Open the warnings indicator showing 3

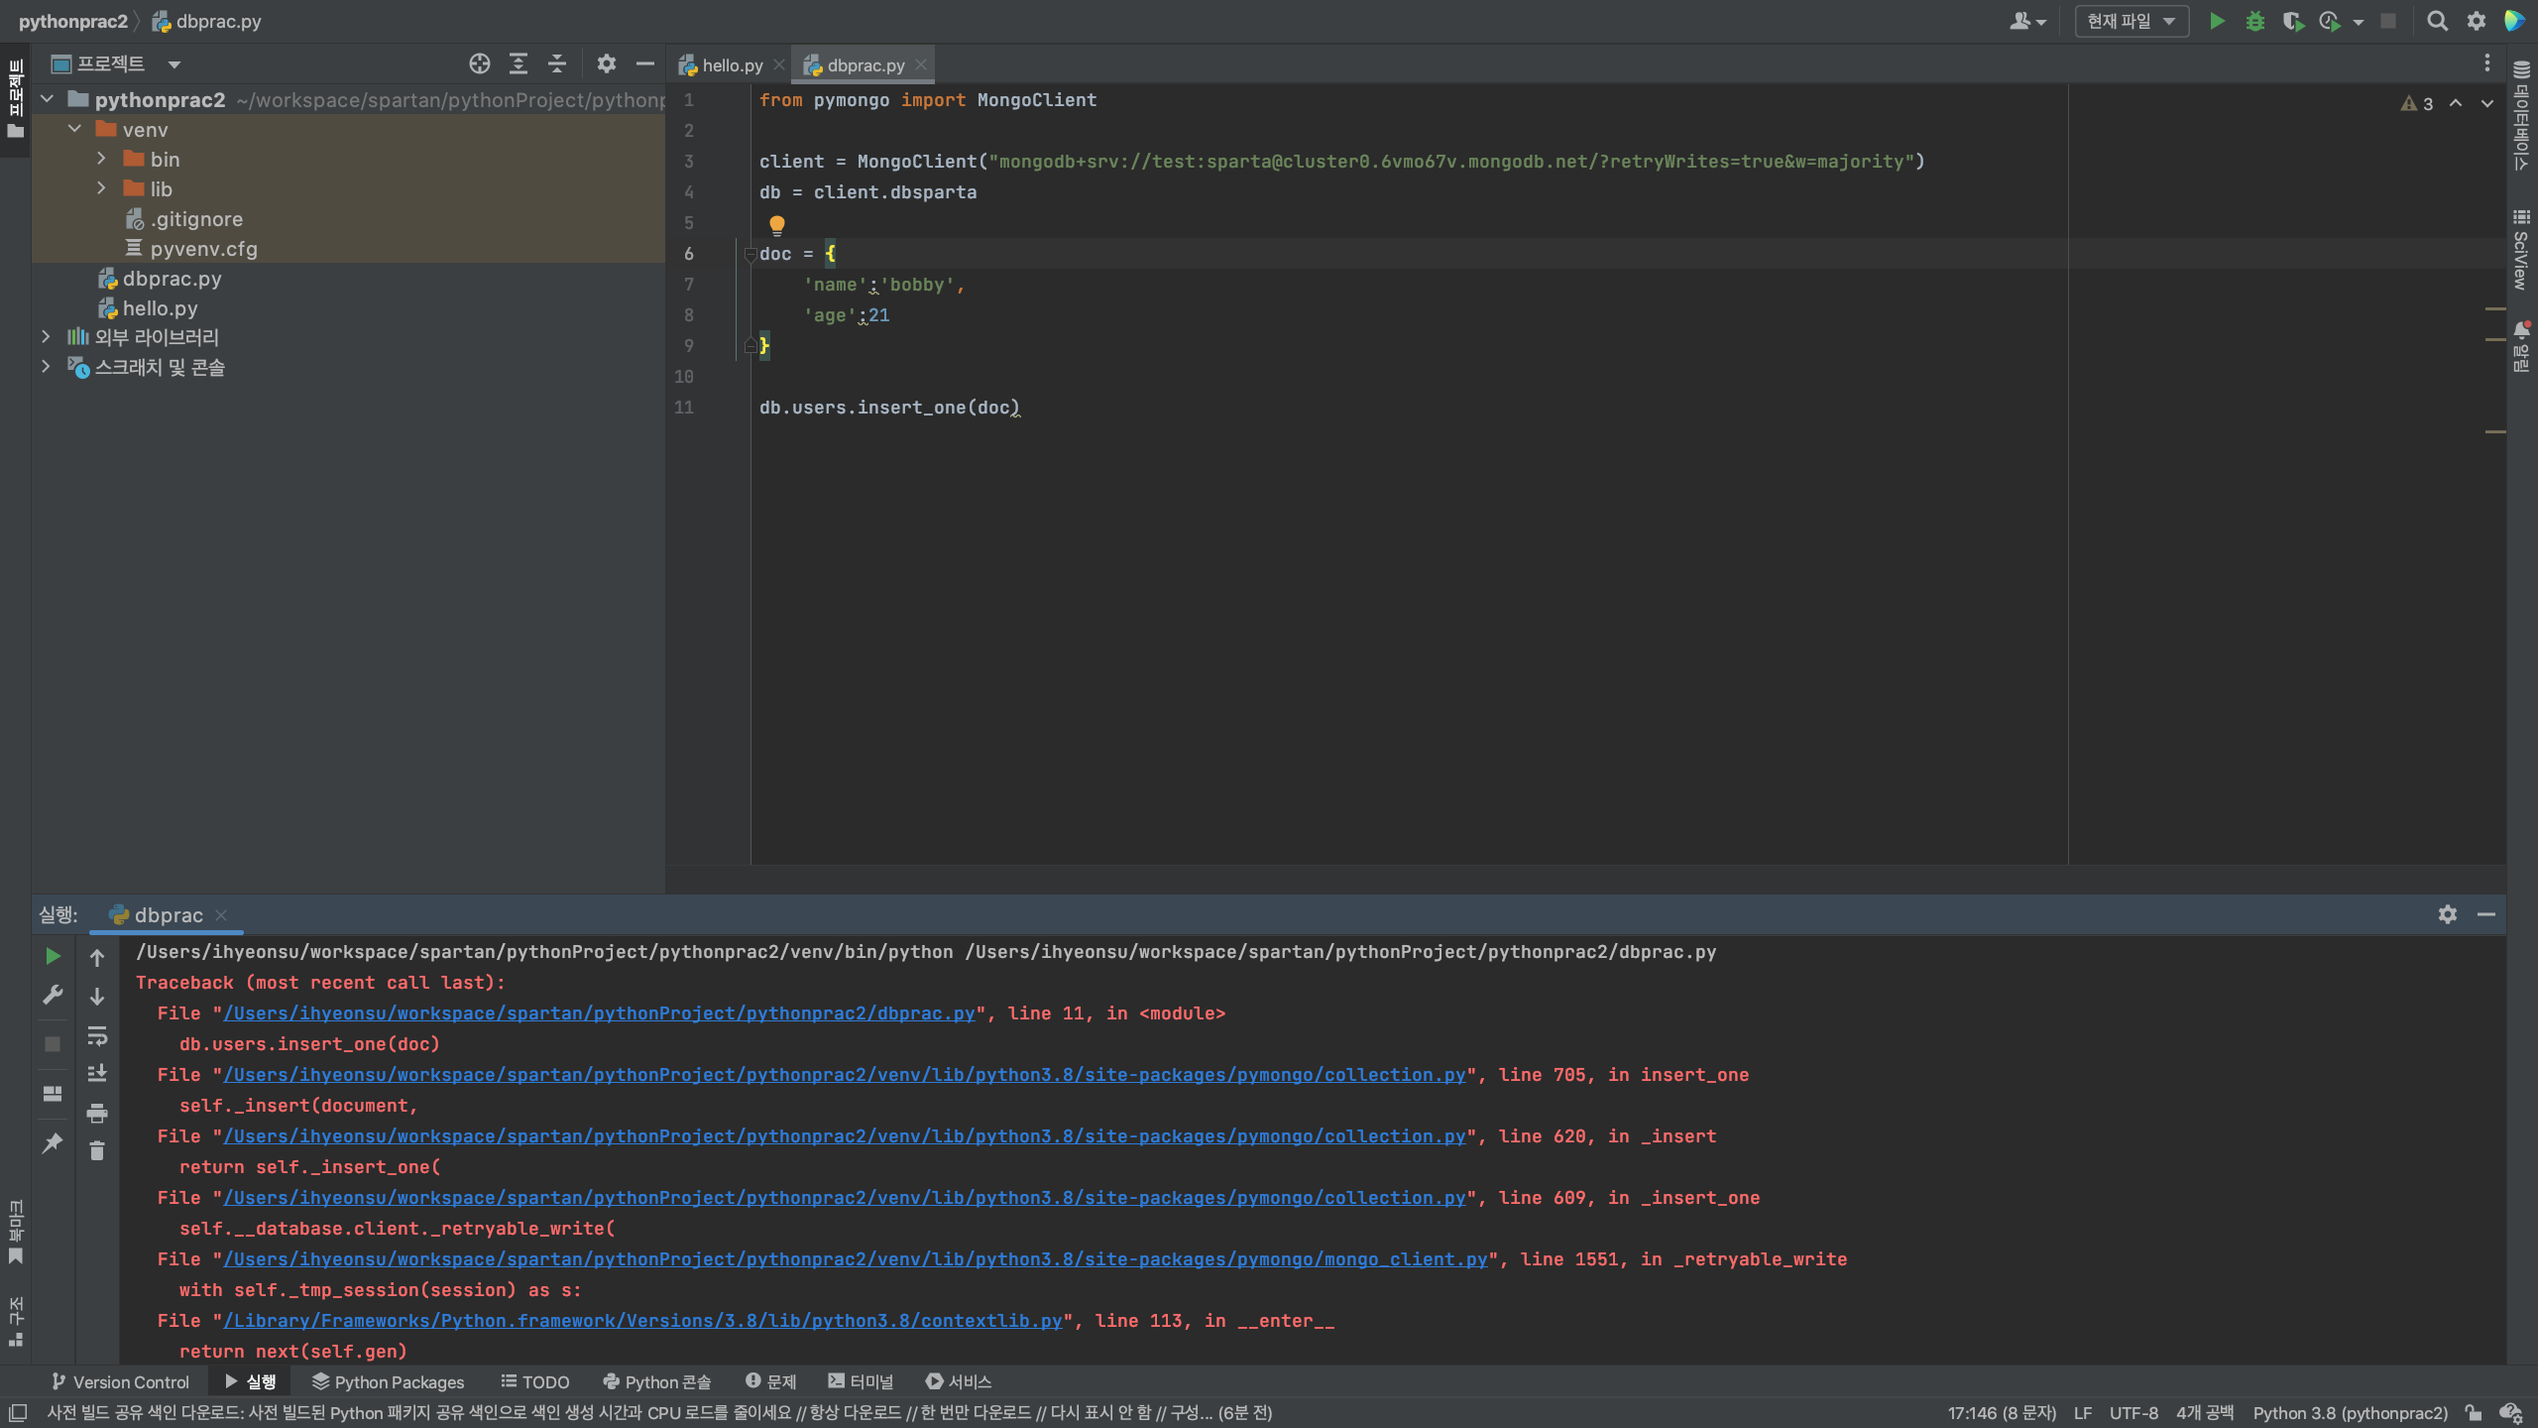coord(2417,103)
